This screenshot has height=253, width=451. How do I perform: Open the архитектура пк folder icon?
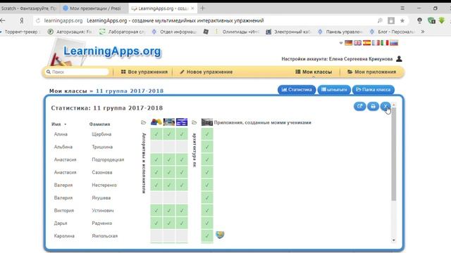(x=194, y=122)
